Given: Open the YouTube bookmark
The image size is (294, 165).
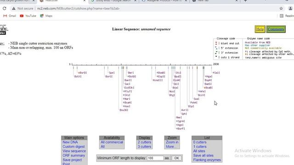Looking at the screenshot, I should (28, 16).
